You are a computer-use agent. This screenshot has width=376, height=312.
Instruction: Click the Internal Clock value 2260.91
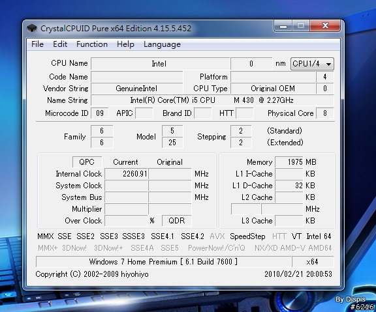126,174
